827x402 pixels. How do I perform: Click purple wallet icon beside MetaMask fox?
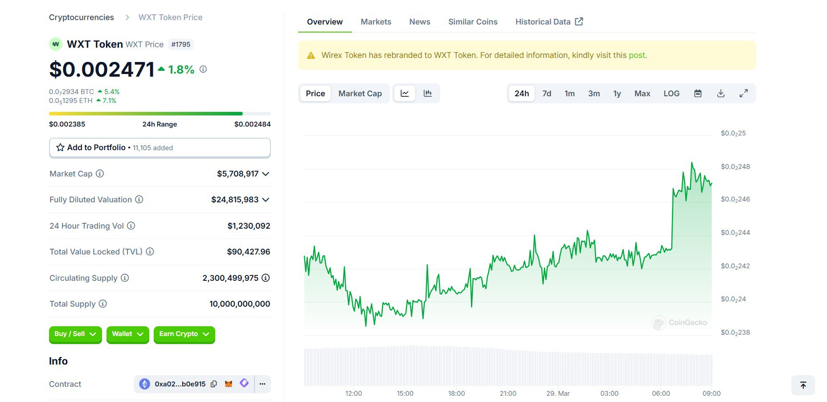click(x=244, y=383)
